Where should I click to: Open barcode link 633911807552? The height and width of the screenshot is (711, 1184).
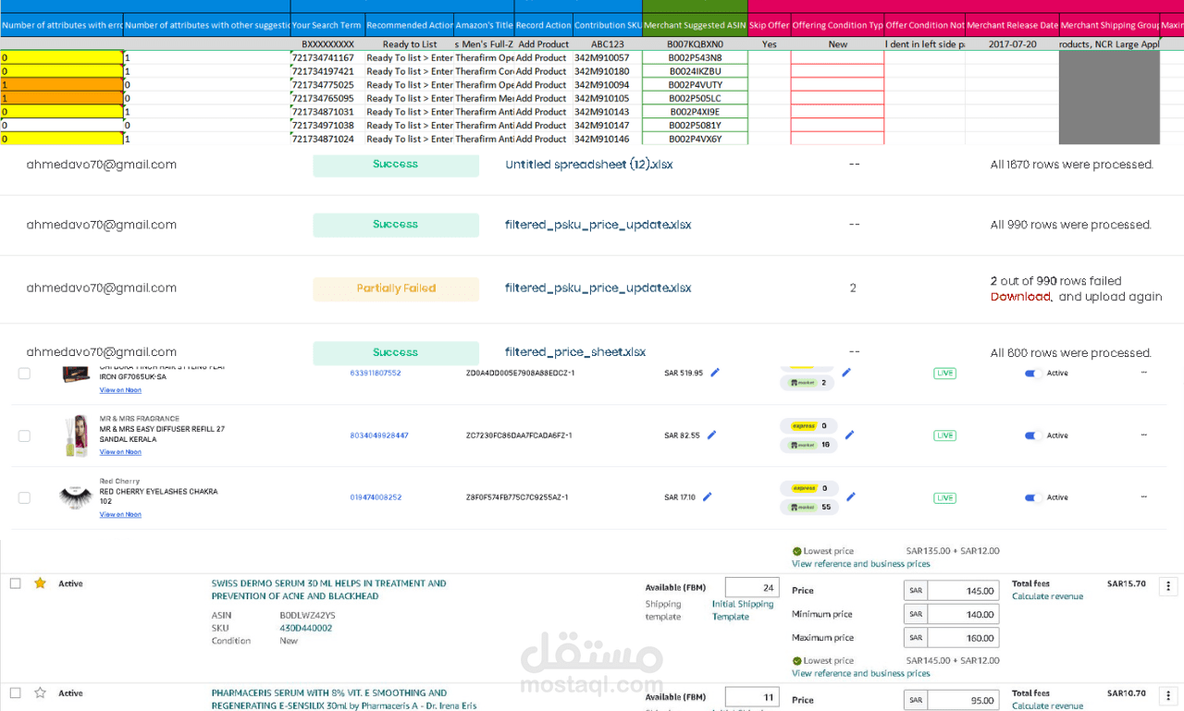click(376, 374)
